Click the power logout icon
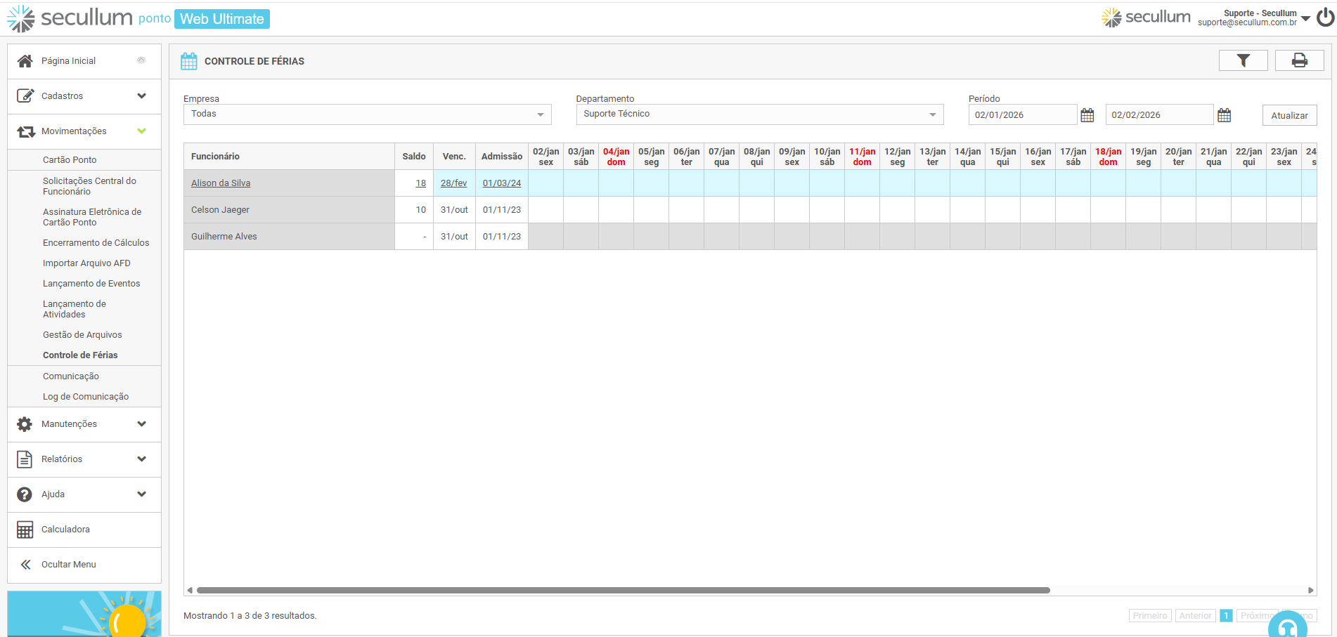The height and width of the screenshot is (637, 1337). click(1325, 18)
